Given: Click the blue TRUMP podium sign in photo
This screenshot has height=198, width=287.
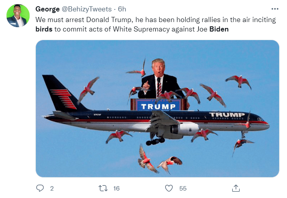Looking at the screenshot, I should [x=159, y=105].
